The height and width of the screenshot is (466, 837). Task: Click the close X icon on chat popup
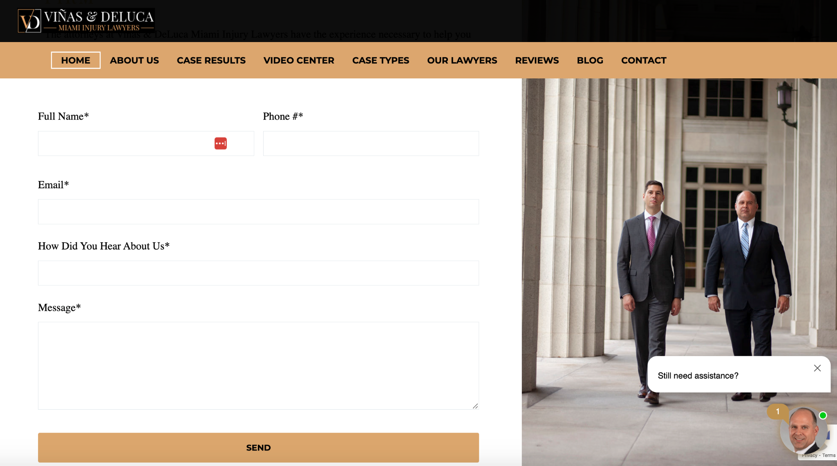(817, 368)
